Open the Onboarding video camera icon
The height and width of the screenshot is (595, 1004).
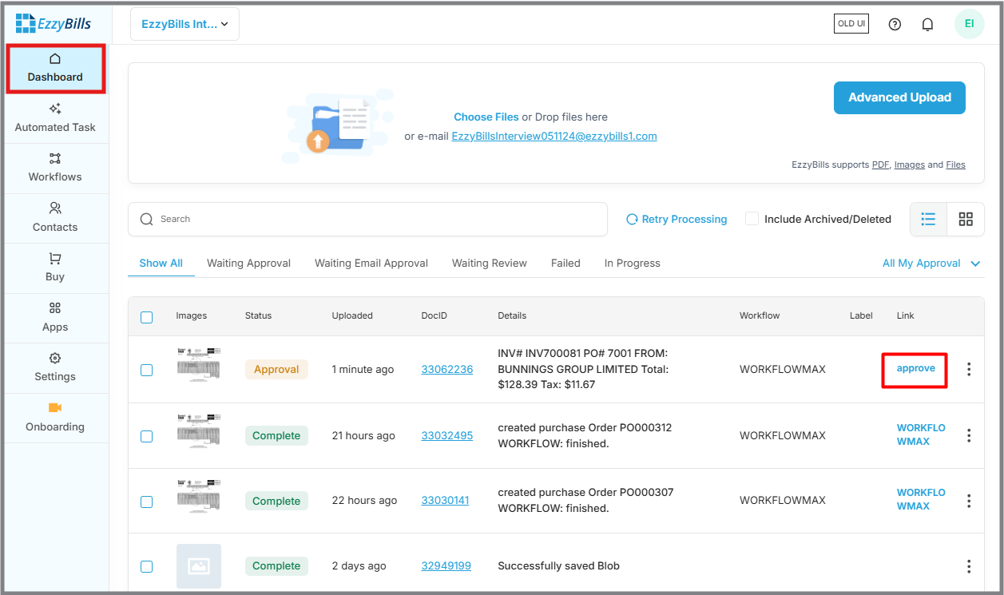click(55, 407)
